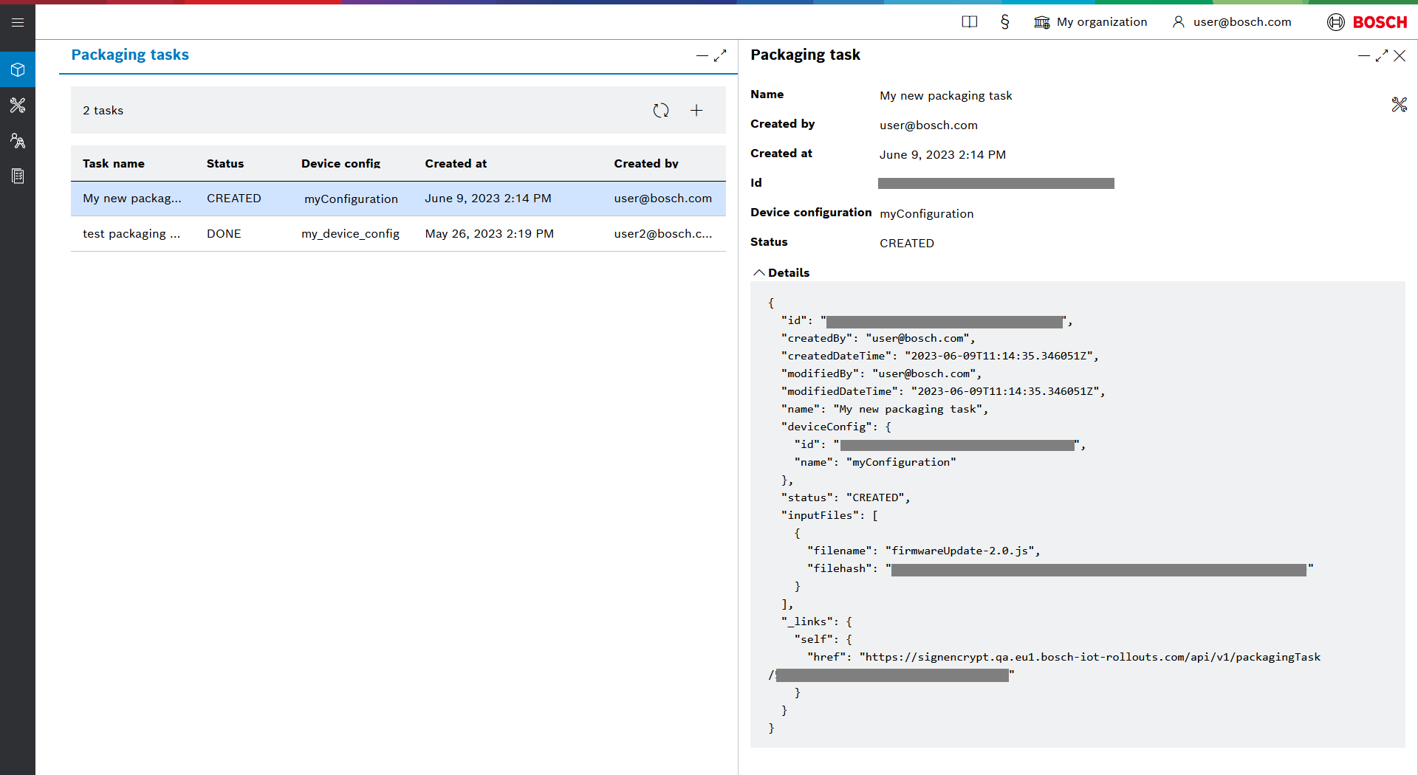
Task: Open the legal section symbol icon
Action: tap(1005, 22)
